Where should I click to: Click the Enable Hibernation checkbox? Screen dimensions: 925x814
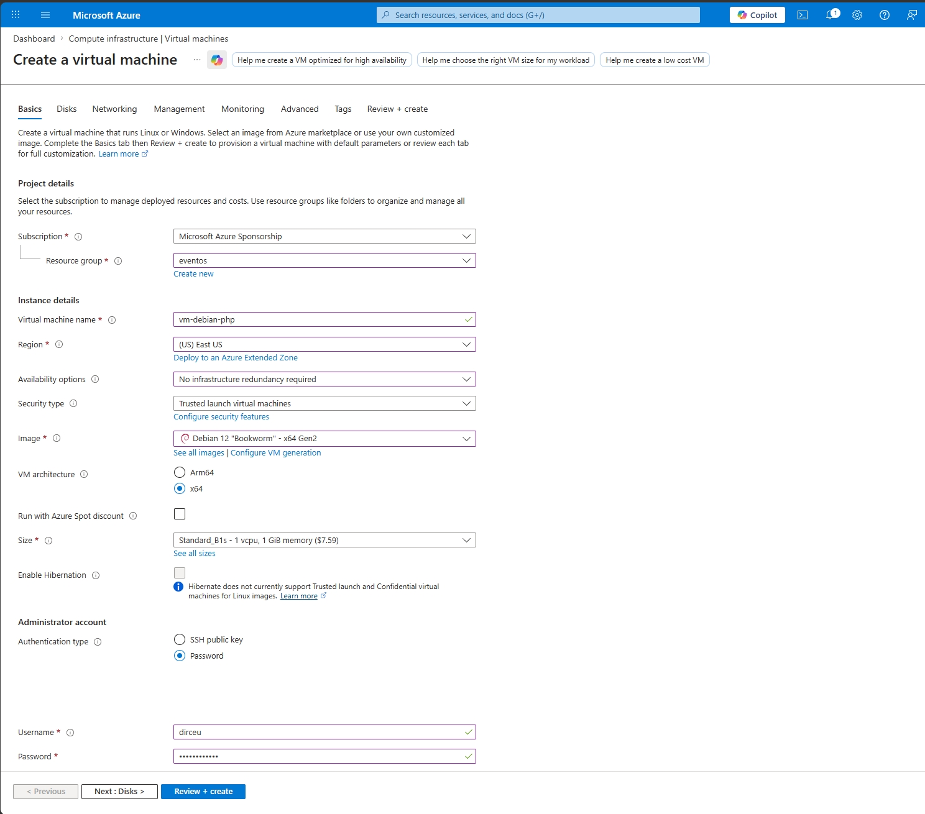pyautogui.click(x=180, y=573)
